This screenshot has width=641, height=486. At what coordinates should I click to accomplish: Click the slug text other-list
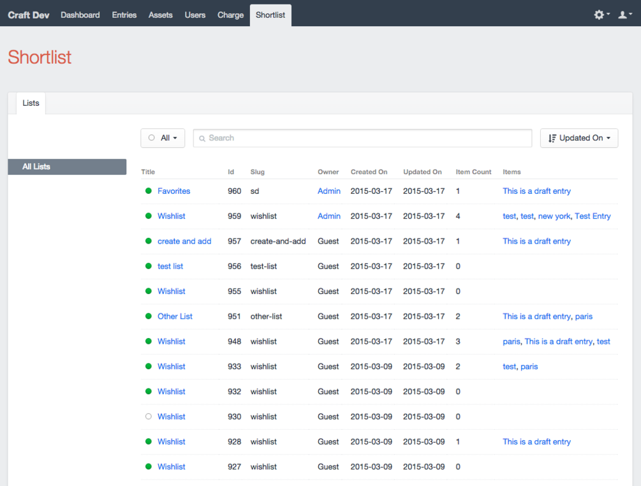[x=266, y=316]
